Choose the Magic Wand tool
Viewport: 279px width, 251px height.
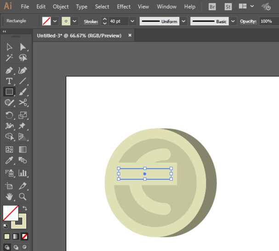pos(9,58)
